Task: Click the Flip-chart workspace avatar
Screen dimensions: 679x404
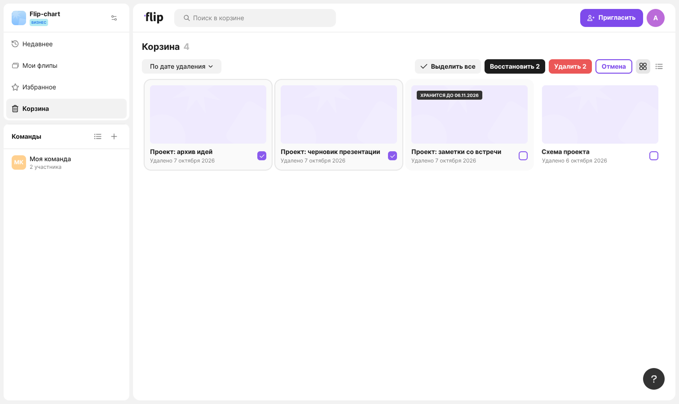Action: click(19, 18)
